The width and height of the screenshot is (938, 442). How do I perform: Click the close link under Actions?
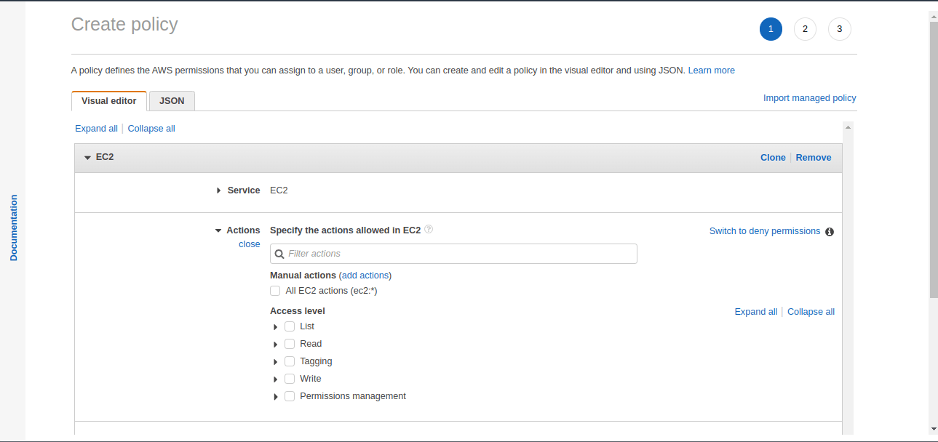tap(250, 244)
